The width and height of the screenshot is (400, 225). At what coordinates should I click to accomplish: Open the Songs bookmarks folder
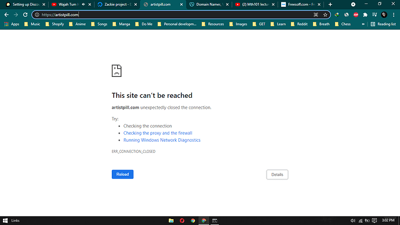[x=99, y=24]
